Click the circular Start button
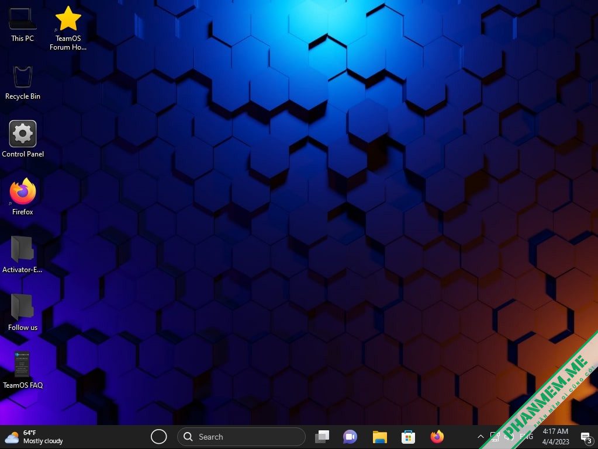This screenshot has height=449, width=598. click(158, 436)
